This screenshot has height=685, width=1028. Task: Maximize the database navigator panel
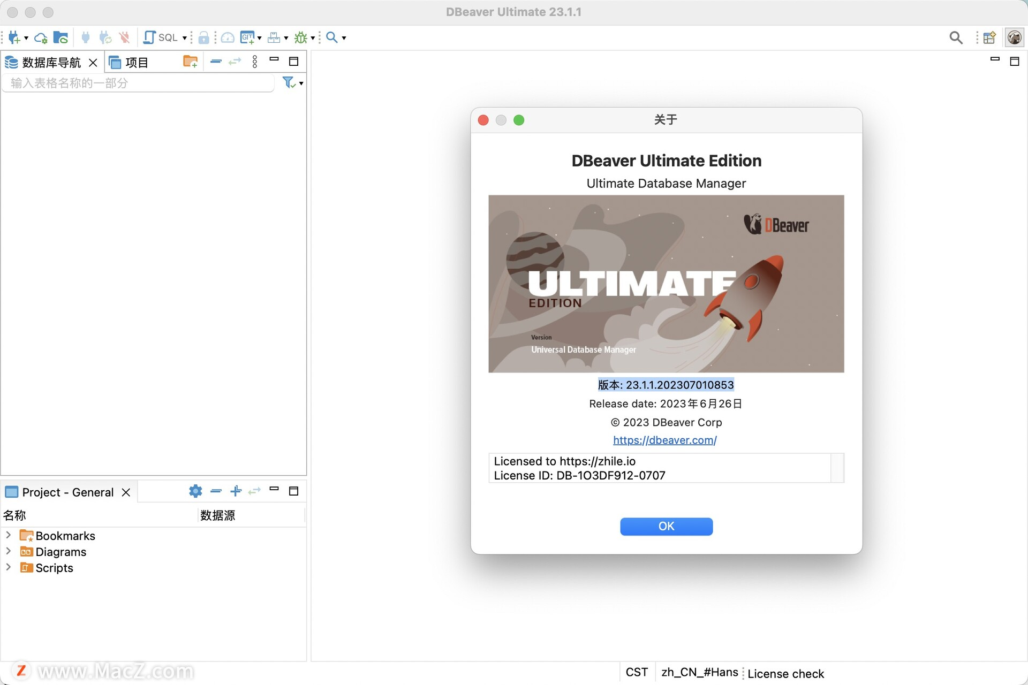tap(293, 62)
